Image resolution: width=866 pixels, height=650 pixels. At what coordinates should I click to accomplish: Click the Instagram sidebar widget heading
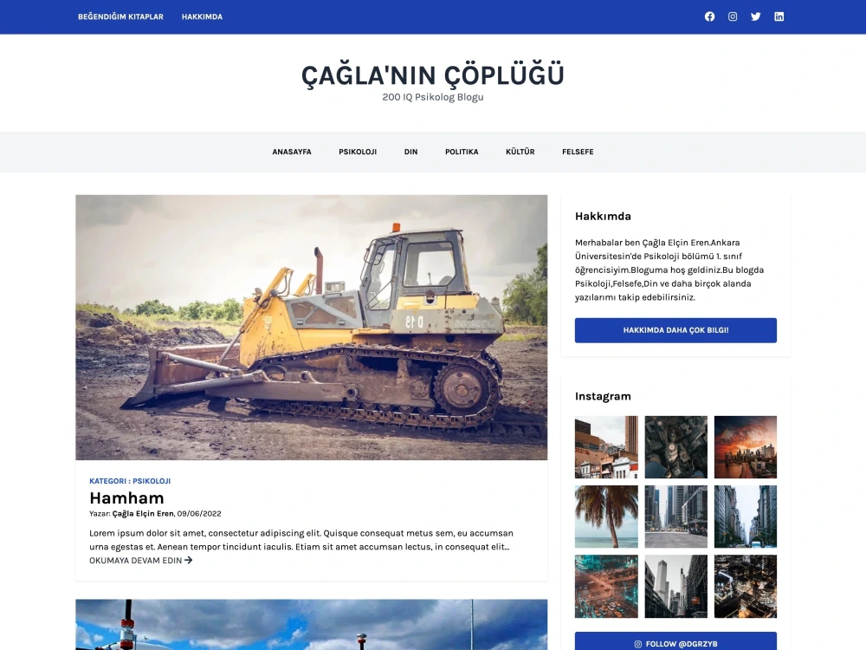(603, 396)
